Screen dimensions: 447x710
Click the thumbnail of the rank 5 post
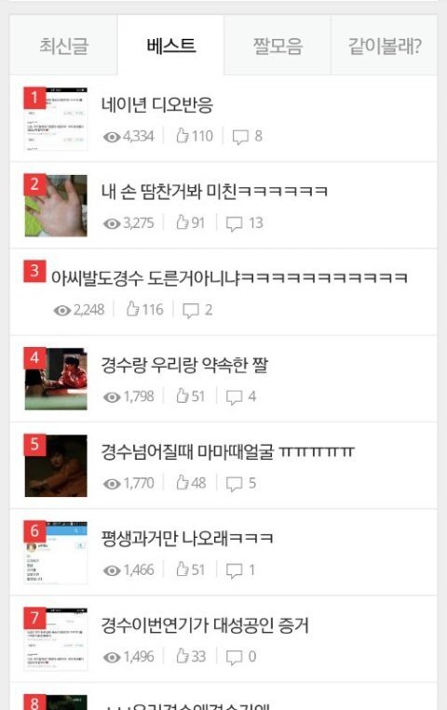pyautogui.click(x=56, y=466)
